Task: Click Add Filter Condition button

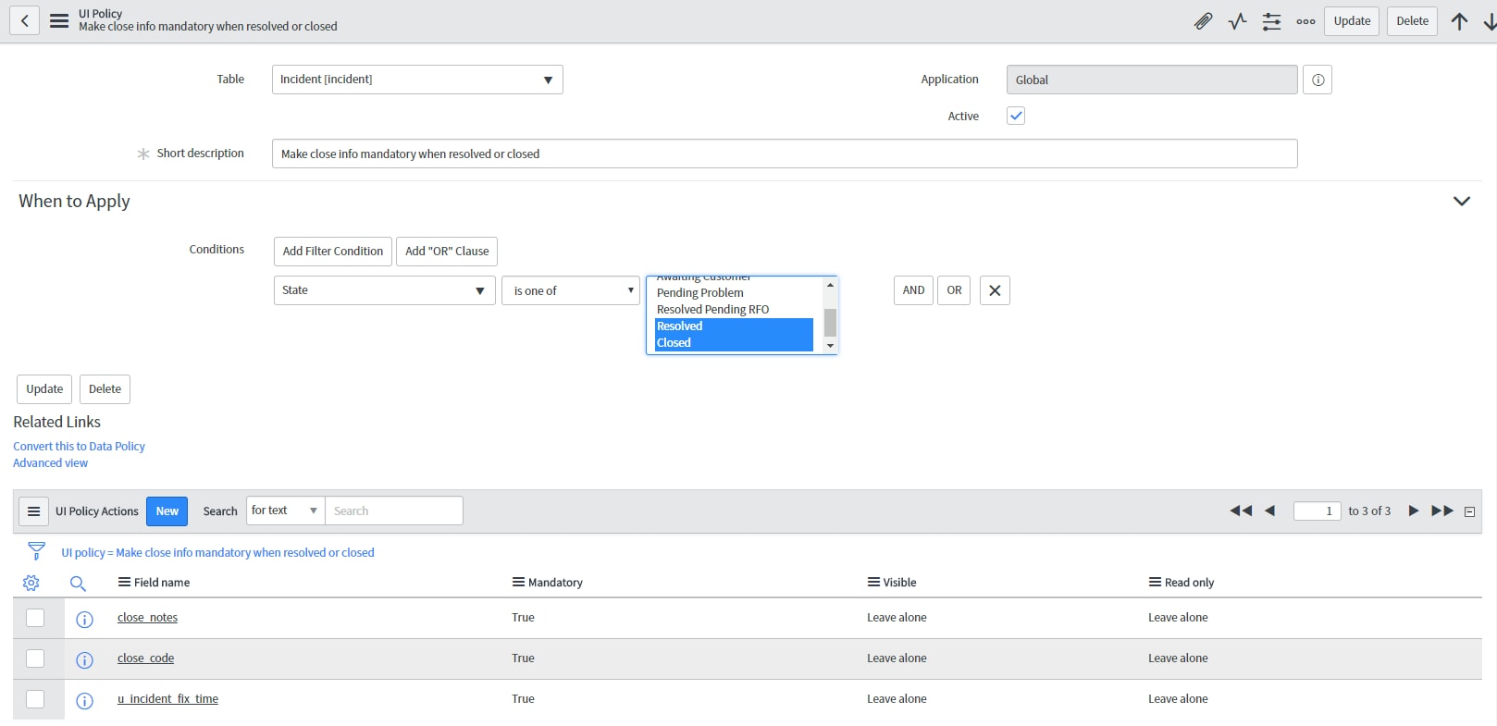Action: (x=333, y=252)
